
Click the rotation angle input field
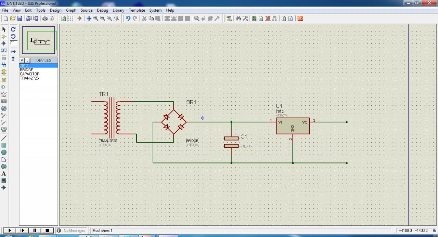13,43
